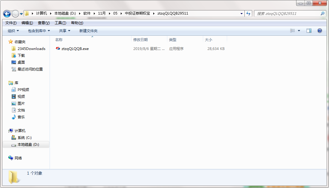Viewport: 329px width, 188px height.
Task: Expand subfolders arrow after 计算机 breadcrumb
Action: tap(51, 13)
